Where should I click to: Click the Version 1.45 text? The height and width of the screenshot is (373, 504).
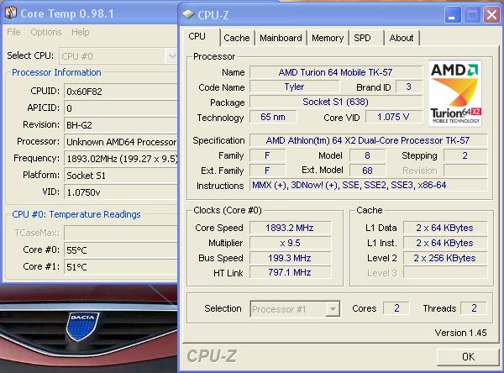(460, 333)
